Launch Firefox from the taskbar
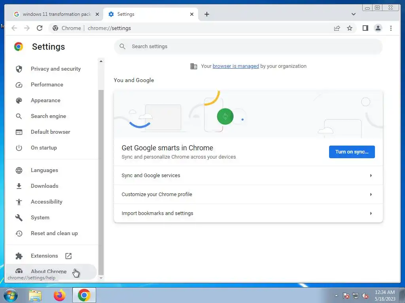This screenshot has height=303, width=405. tap(59, 295)
